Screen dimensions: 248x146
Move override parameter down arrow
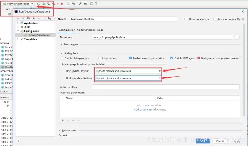pos(78,120)
